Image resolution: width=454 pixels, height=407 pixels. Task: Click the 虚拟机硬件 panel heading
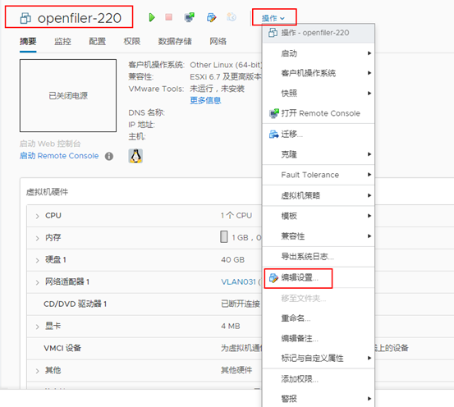[47, 192]
